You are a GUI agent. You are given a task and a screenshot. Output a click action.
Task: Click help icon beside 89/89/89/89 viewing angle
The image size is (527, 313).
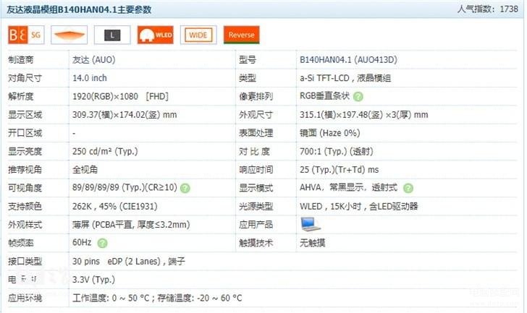[185, 188]
